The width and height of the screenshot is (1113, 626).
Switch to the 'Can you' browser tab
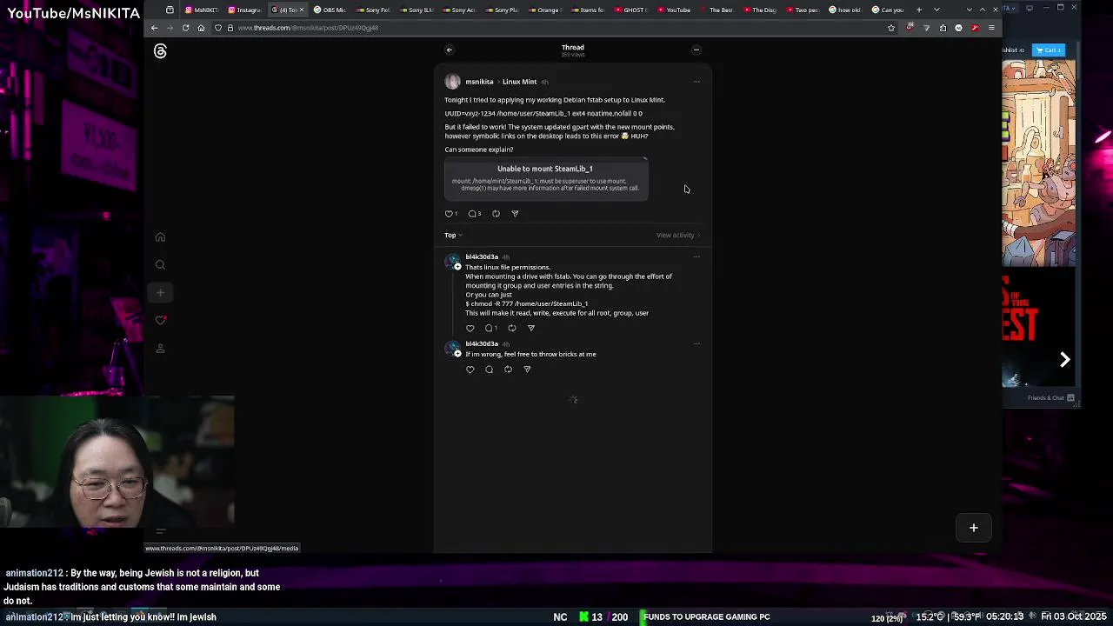click(888, 10)
